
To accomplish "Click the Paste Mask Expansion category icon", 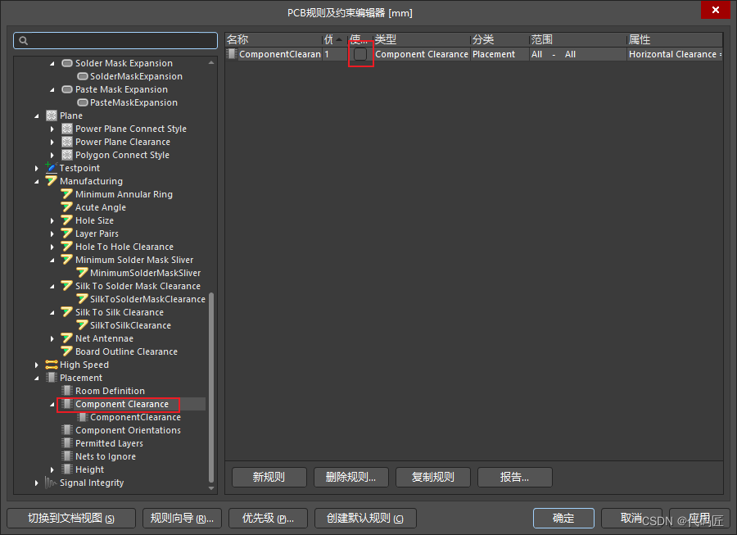I will 67,89.
